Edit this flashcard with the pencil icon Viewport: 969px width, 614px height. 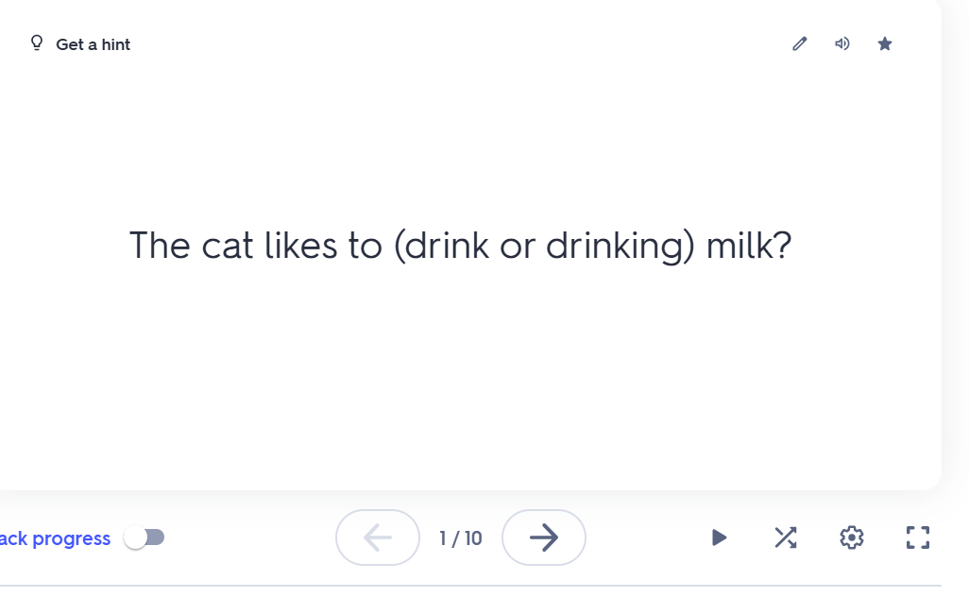[800, 43]
